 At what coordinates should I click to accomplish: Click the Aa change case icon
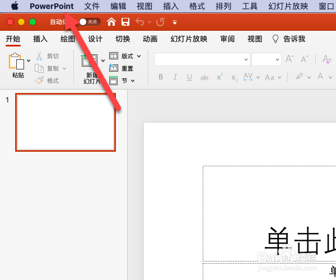[270, 77]
